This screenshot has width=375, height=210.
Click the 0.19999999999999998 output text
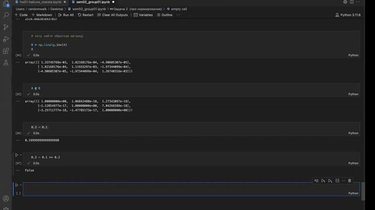pyautogui.click(x=42, y=141)
